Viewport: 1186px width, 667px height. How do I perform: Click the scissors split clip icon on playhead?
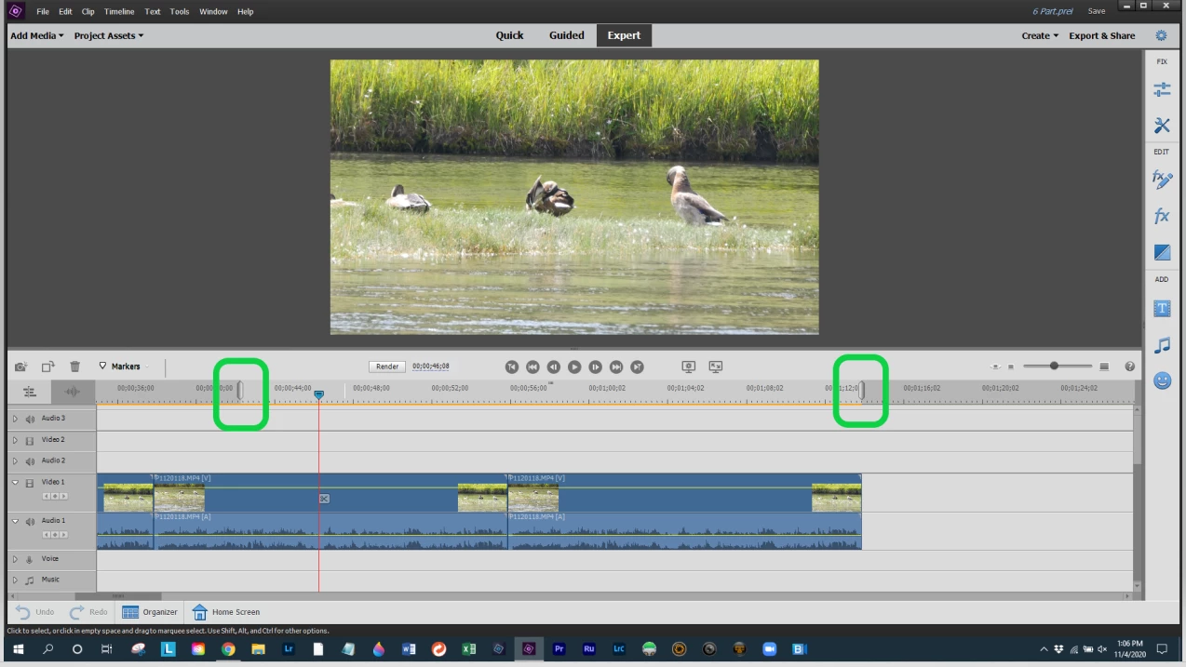[324, 499]
